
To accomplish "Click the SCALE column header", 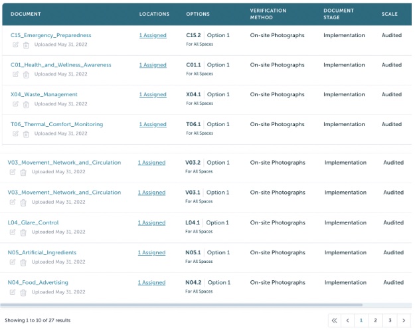I will tap(390, 14).
